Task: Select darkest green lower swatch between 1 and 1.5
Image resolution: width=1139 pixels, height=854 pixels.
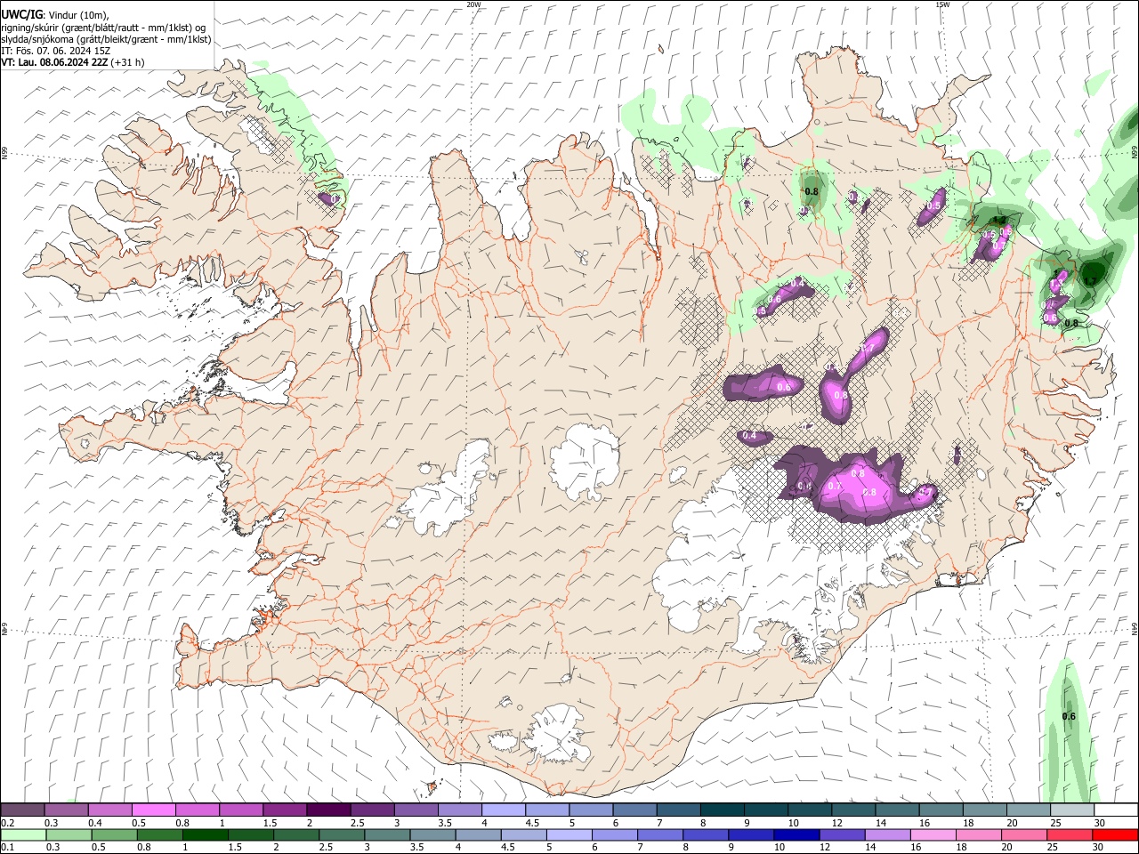Action: [x=206, y=835]
